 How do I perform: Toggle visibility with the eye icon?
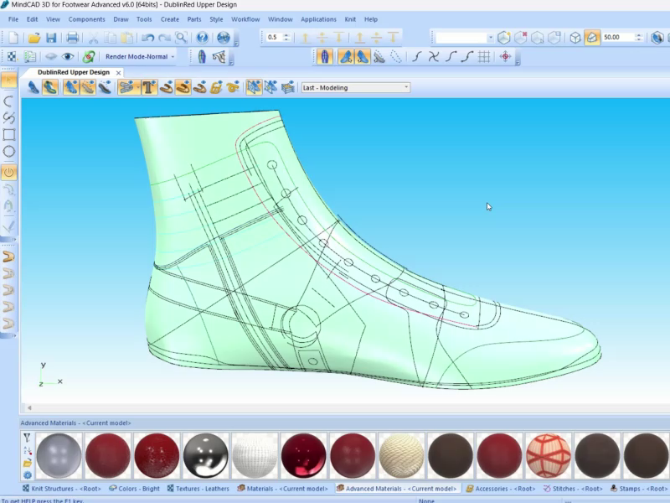point(68,56)
